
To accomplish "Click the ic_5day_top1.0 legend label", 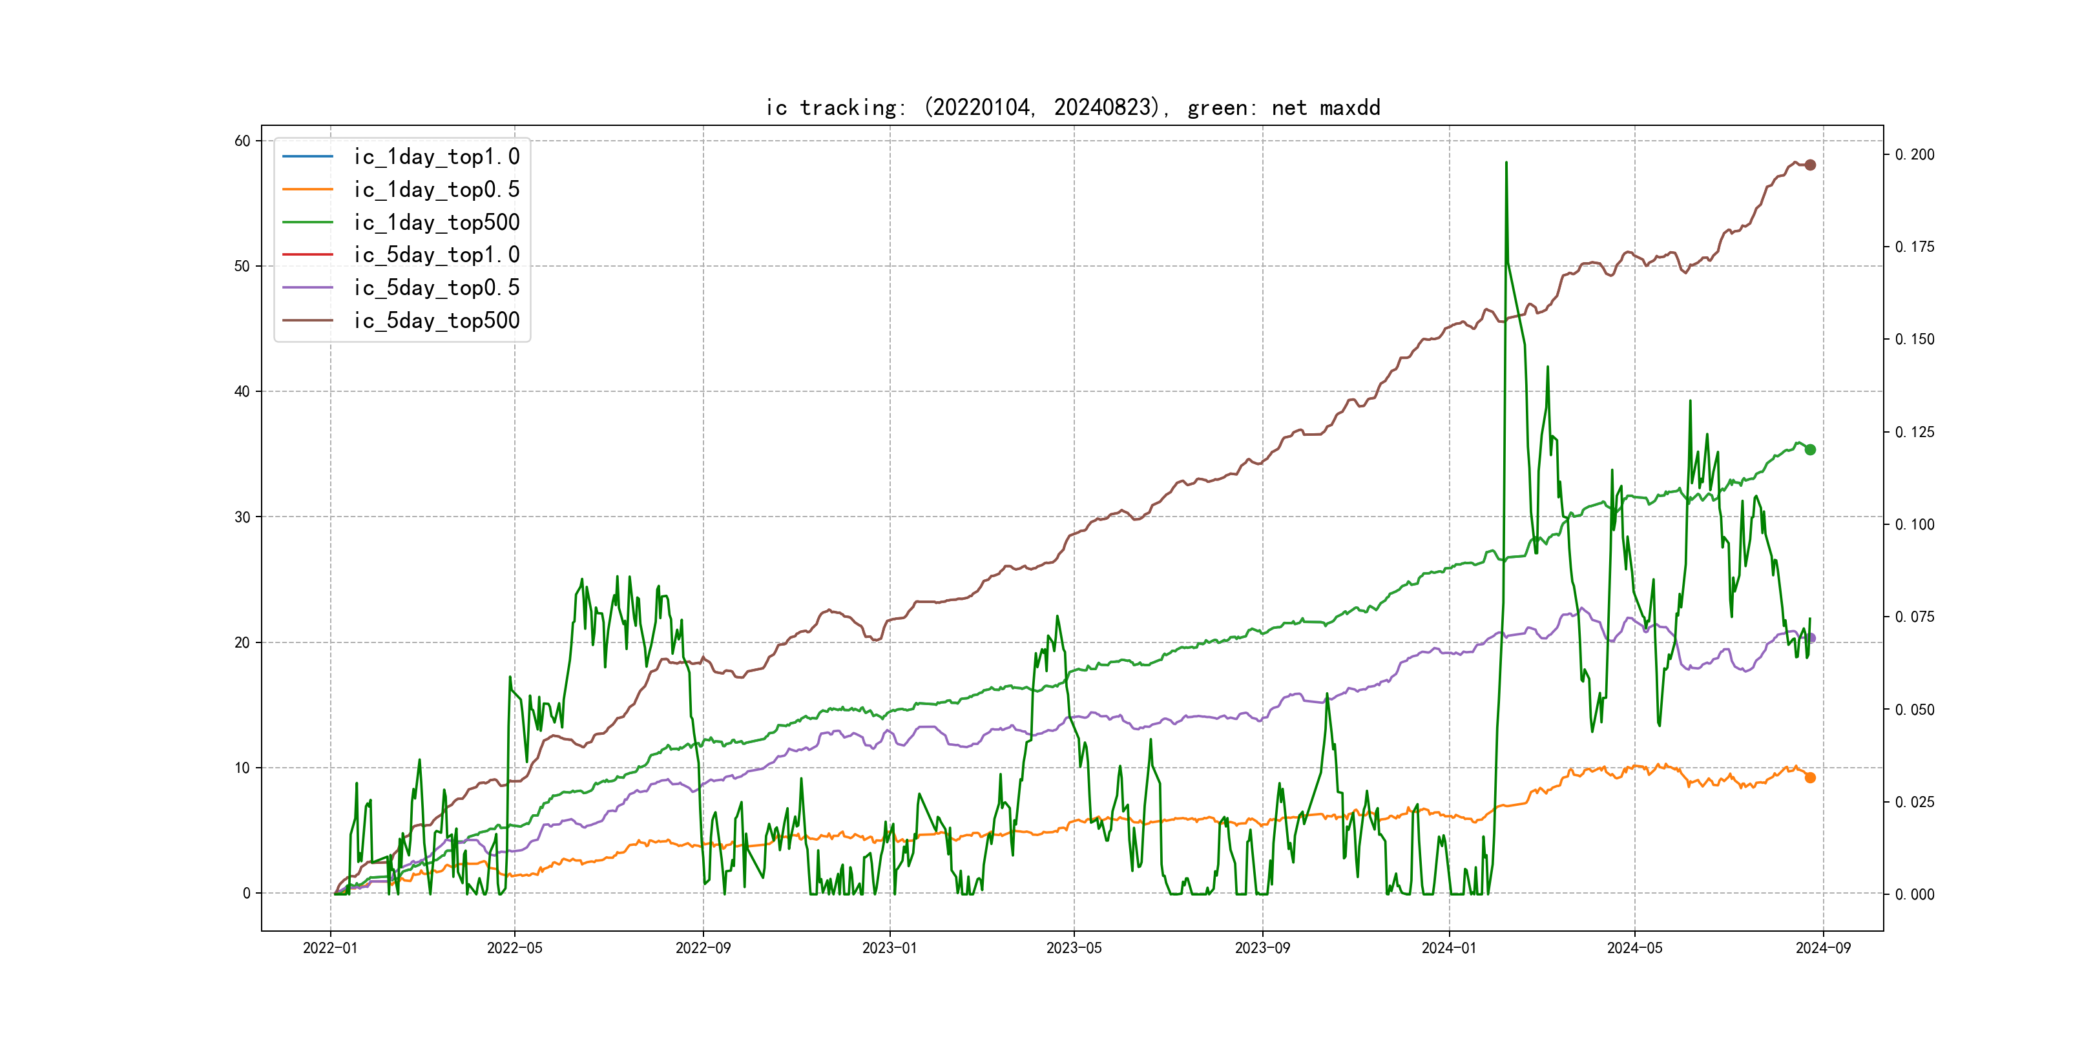I will coord(436,255).
